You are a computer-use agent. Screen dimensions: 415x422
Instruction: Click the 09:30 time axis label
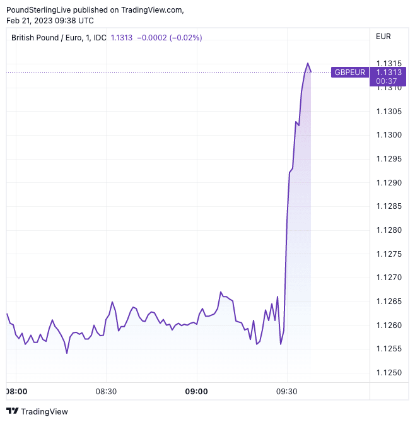[x=286, y=392]
